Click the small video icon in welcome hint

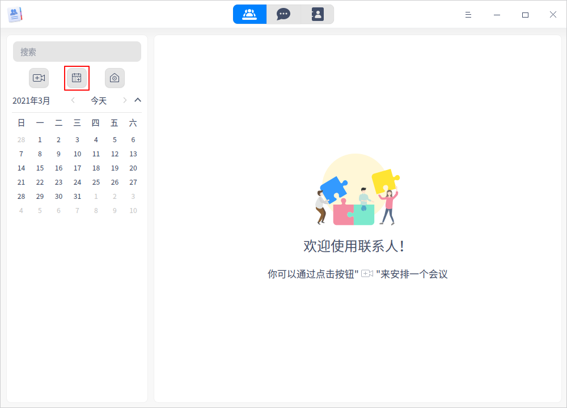click(367, 274)
